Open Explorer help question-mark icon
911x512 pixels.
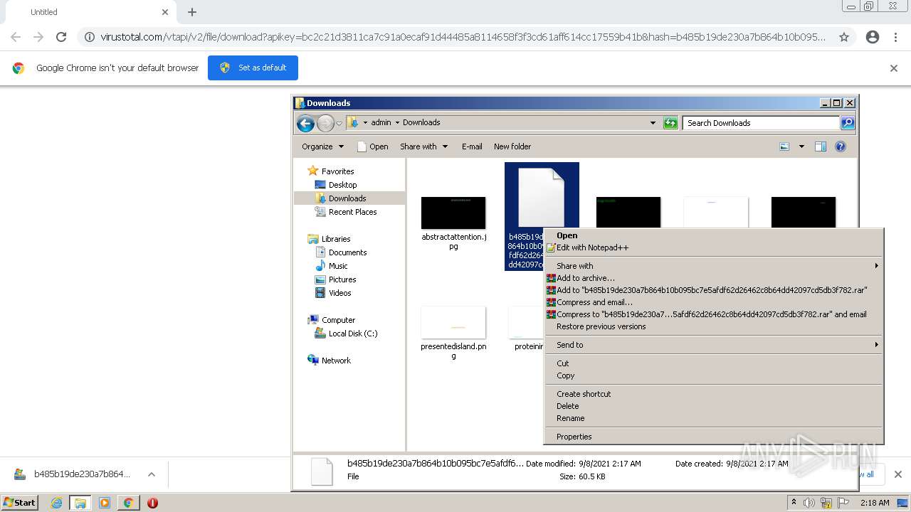[x=841, y=146]
